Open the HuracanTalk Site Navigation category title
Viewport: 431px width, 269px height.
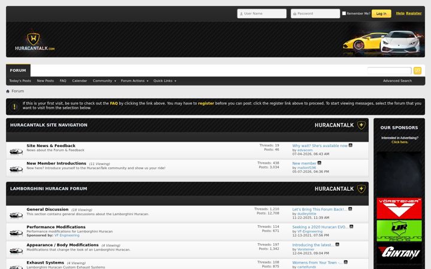pyautogui.click(x=48, y=125)
